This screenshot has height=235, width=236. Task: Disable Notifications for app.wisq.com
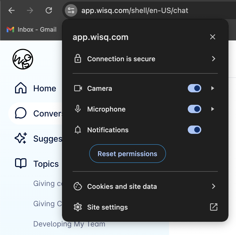click(195, 130)
